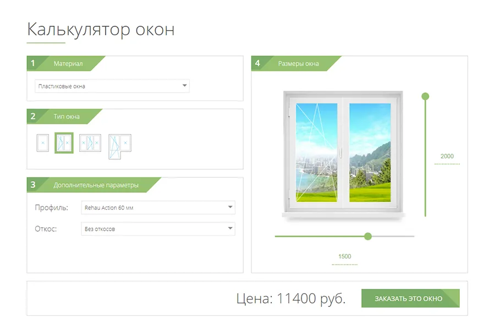Click the 'Цена: 11400 руб.' text
Image resolution: width=495 pixels, height=330 pixels.
tap(291, 299)
